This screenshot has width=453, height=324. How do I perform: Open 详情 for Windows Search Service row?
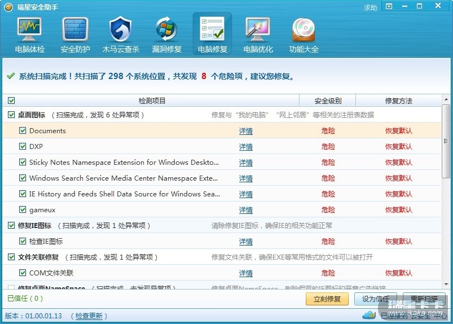pyautogui.click(x=246, y=178)
